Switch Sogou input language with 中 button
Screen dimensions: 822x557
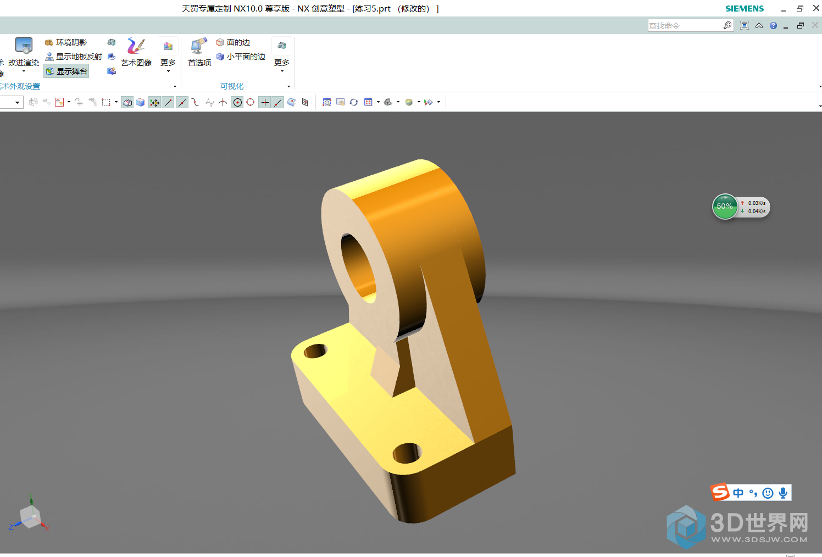click(x=738, y=493)
